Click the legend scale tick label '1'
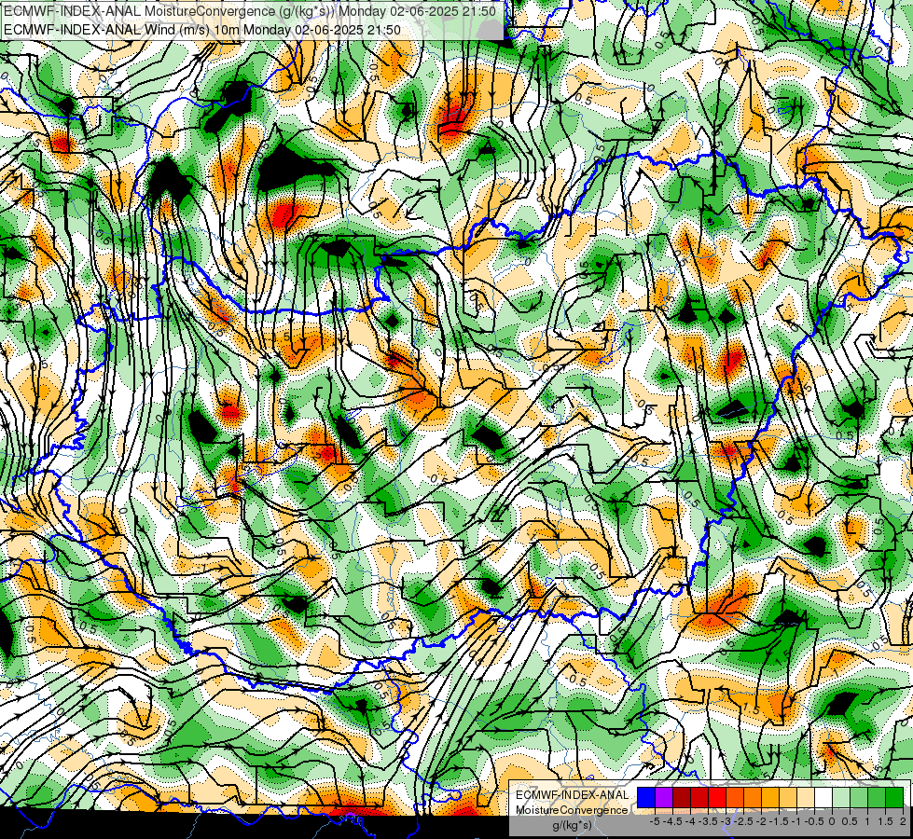Viewport: 913px width, 839px height. click(x=867, y=821)
